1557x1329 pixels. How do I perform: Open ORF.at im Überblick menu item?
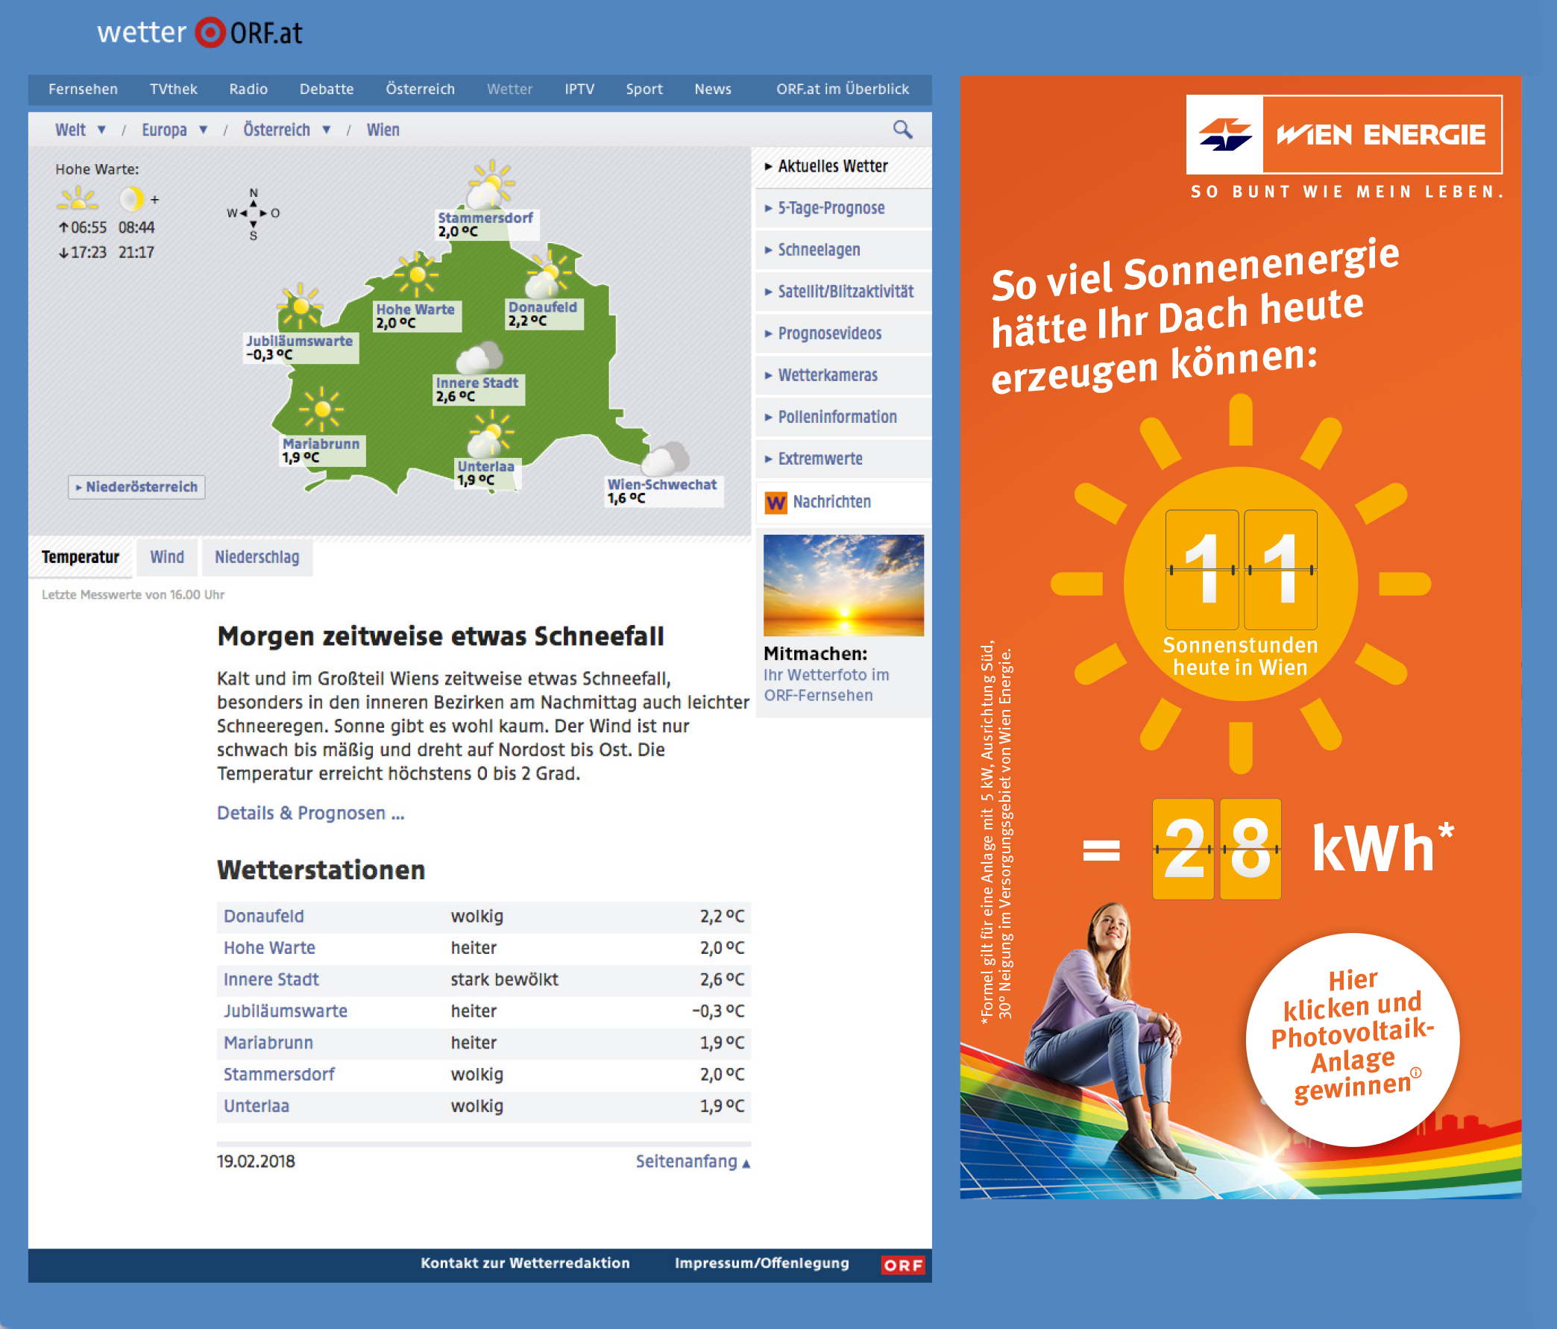coord(843,89)
